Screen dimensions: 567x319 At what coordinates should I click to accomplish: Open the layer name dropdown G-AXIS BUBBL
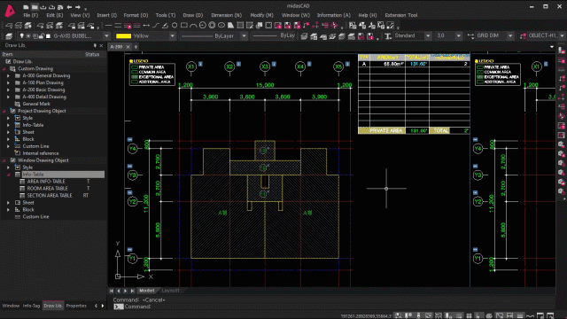[x=106, y=35]
